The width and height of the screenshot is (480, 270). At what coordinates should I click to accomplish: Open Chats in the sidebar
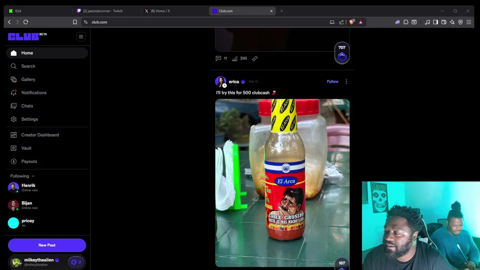coord(47,106)
